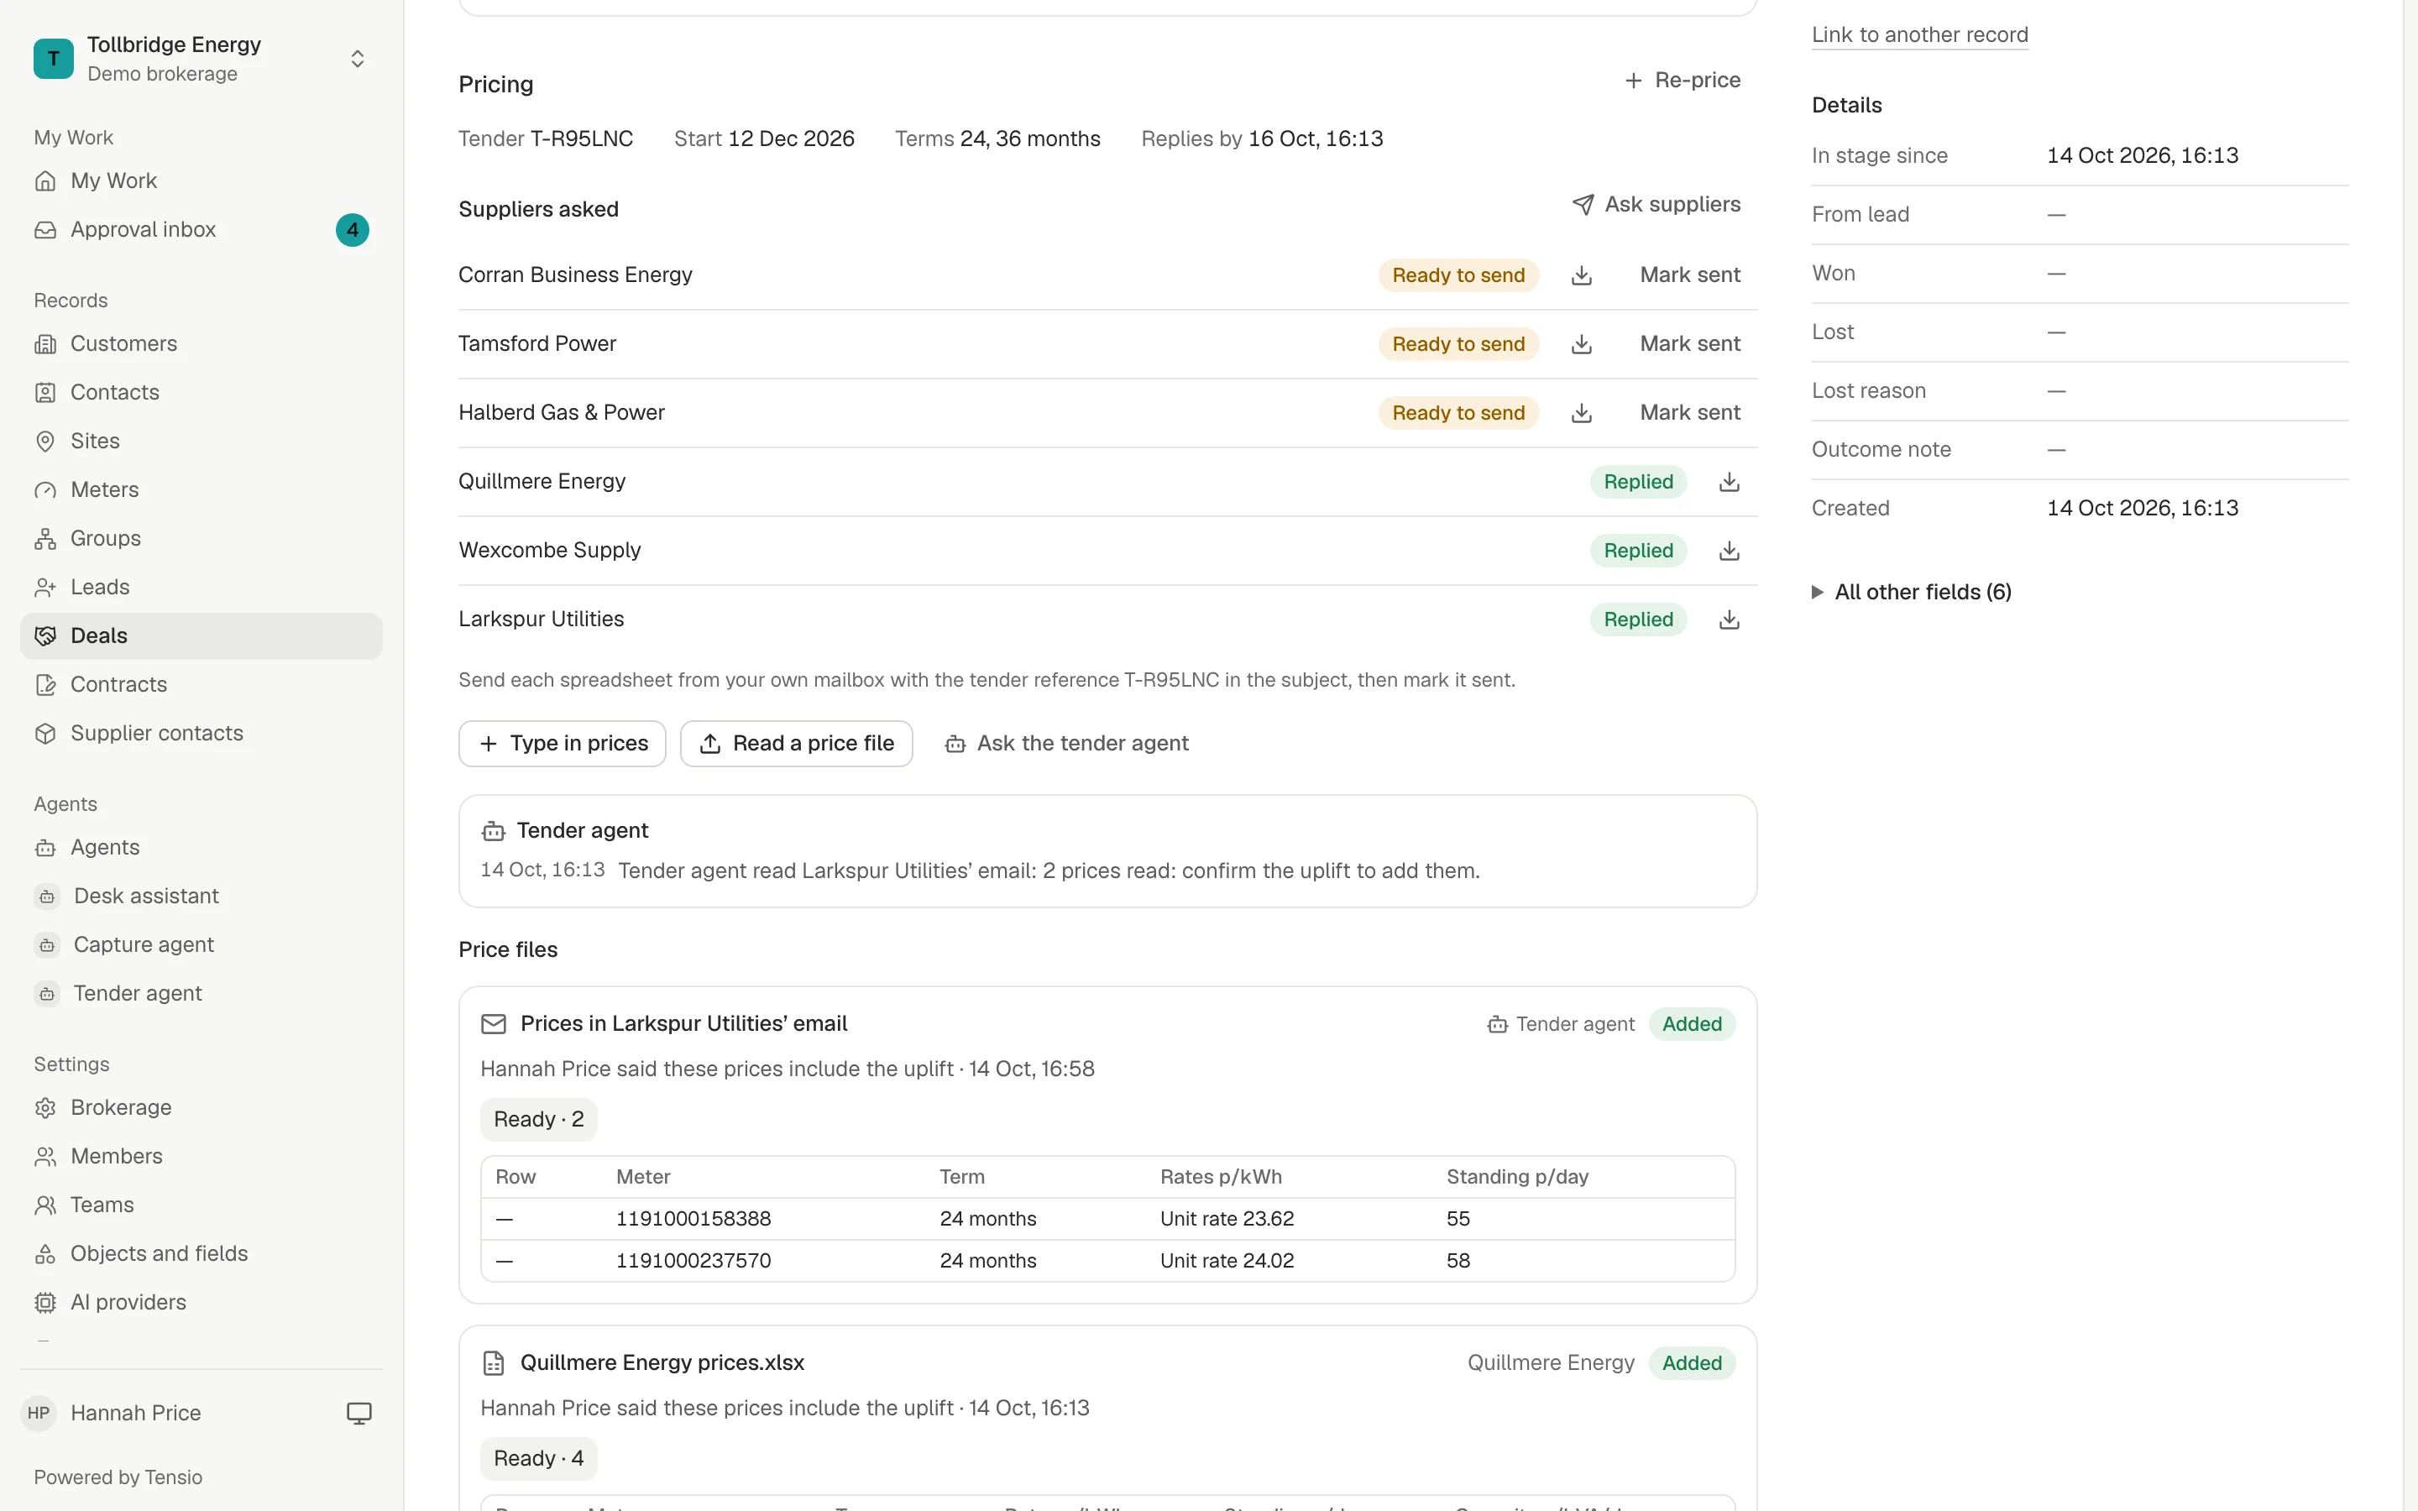2418x1511 pixels.
Task: Mark Tamsford Power as sent
Action: click(1689, 344)
